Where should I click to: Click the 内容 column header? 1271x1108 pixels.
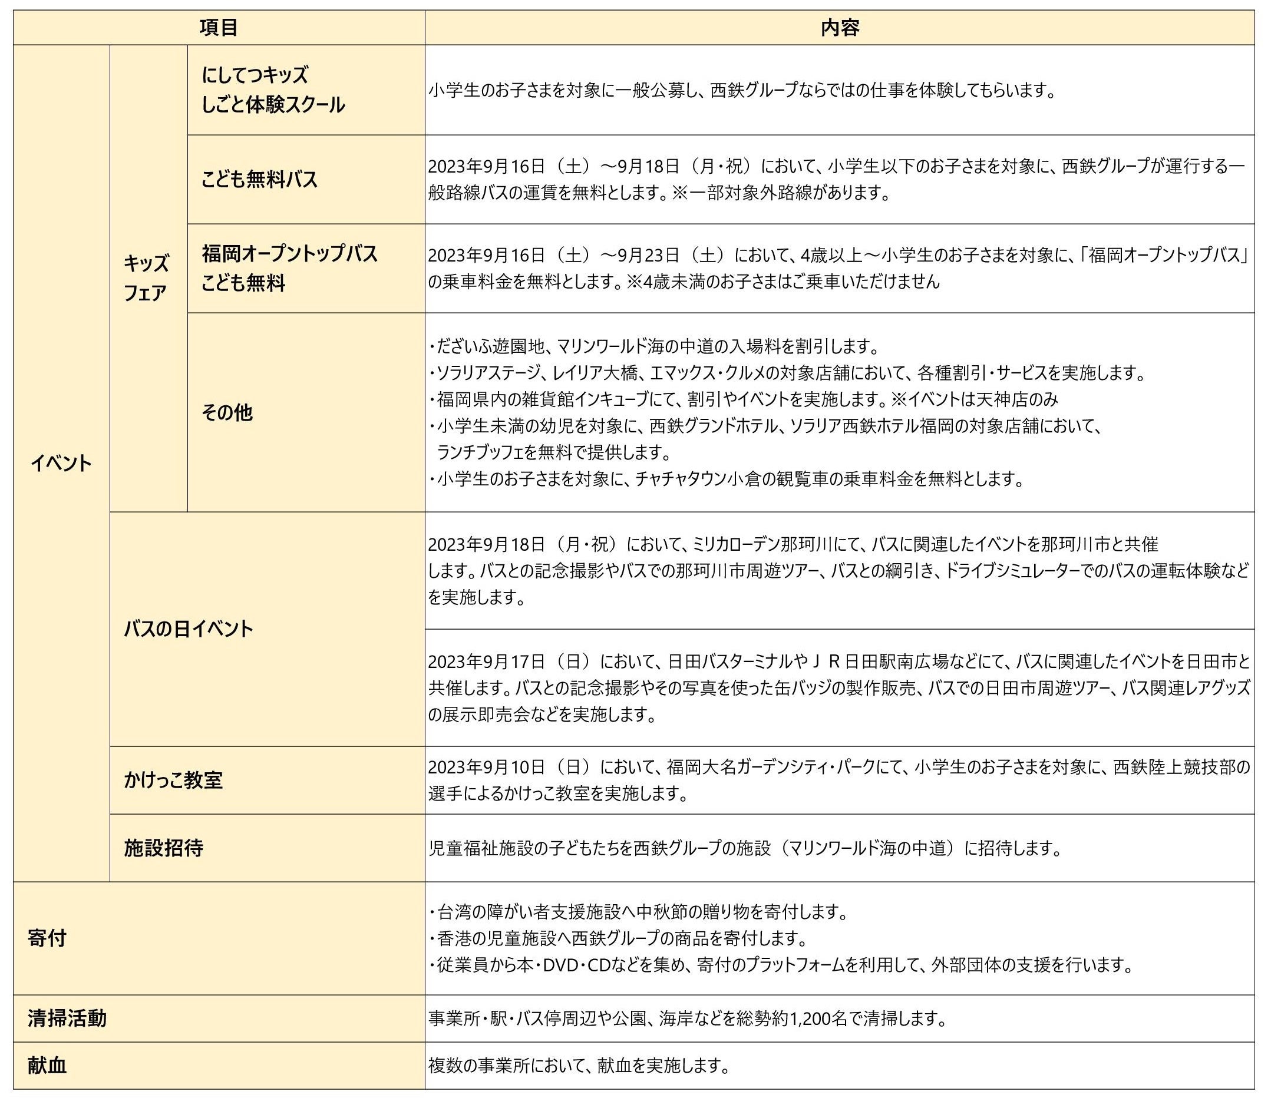pos(839,28)
